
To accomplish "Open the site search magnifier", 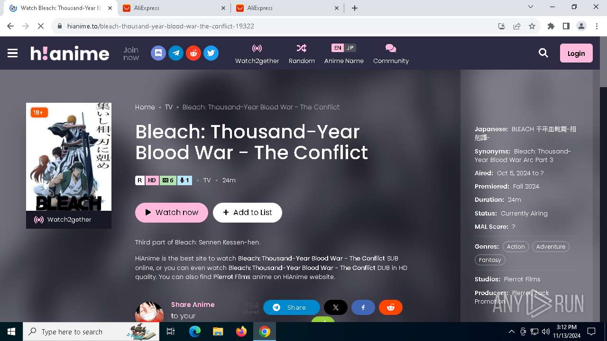I will pyautogui.click(x=543, y=53).
